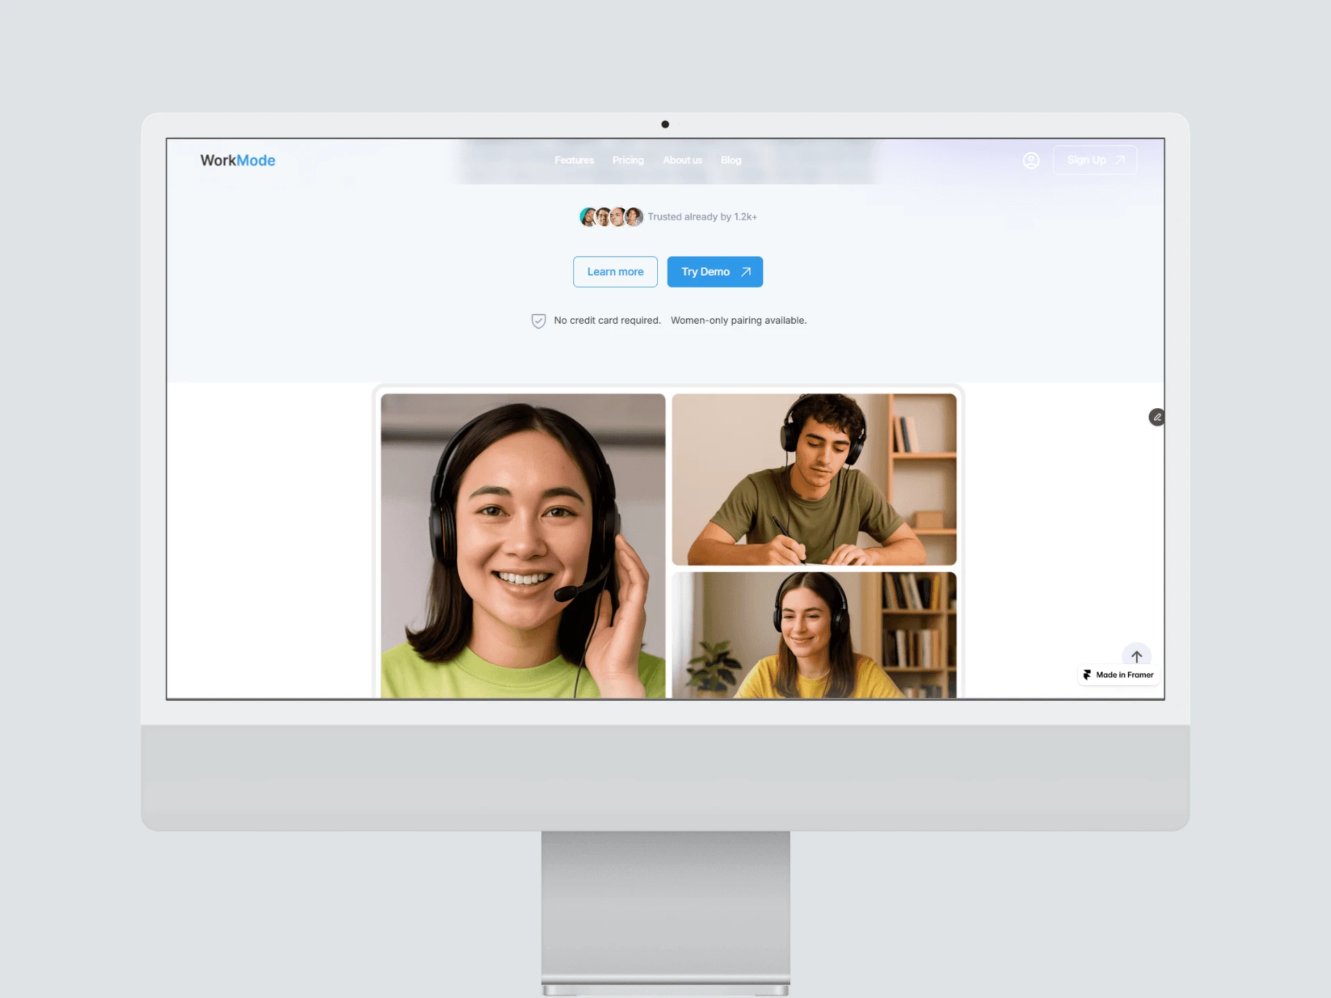The width and height of the screenshot is (1331, 998).
Task: Click photo of woman in yellow shirt
Action: 814,634
